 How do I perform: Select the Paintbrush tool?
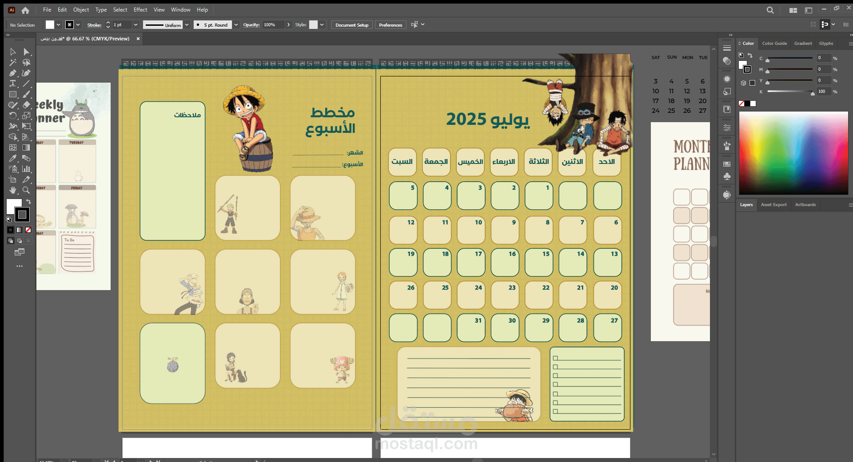(27, 94)
